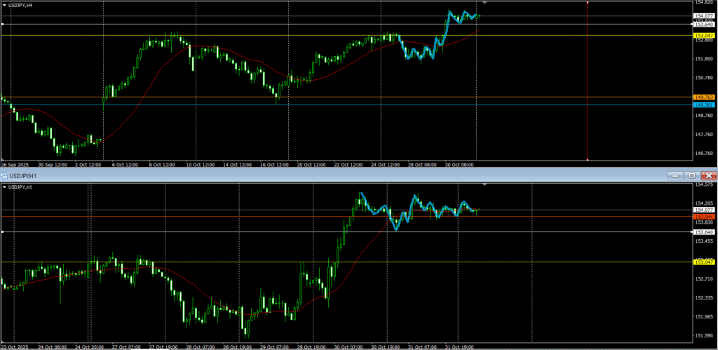This screenshot has height=350, width=718.
Task: Select orange 149.763 price label on H4 chart
Action: coord(703,97)
